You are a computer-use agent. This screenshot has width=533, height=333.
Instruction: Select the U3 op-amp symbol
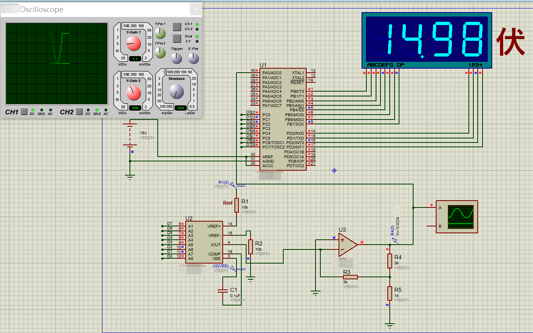[x=348, y=245]
